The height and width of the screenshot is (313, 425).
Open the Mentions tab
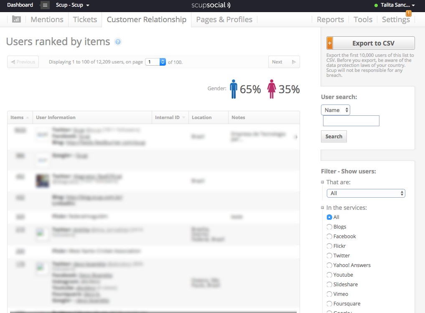[47, 20]
